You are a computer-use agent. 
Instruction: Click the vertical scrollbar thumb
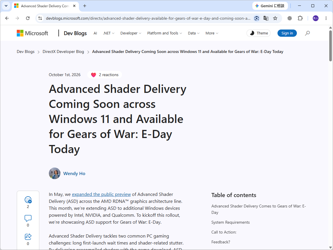(330, 46)
